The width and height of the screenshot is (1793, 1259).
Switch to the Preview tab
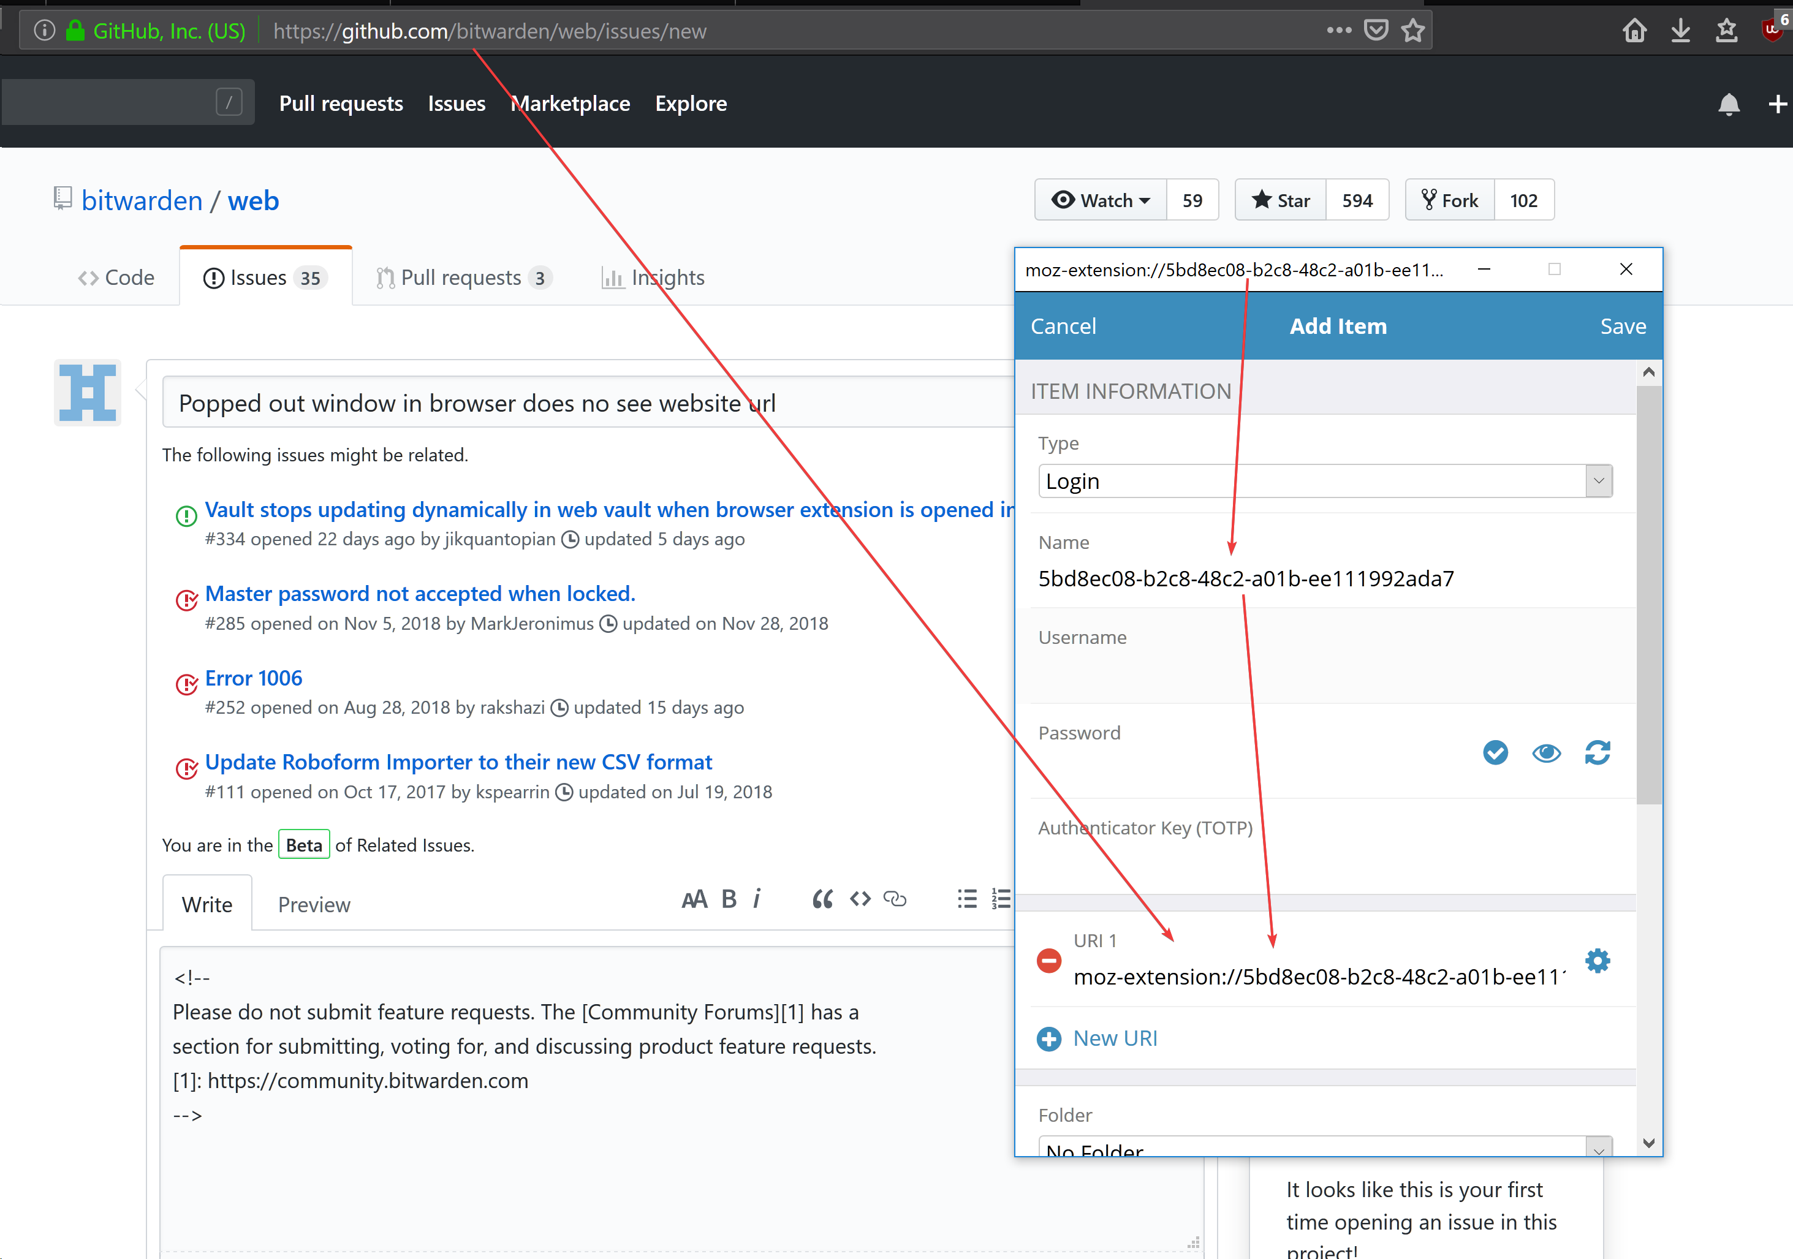click(314, 904)
